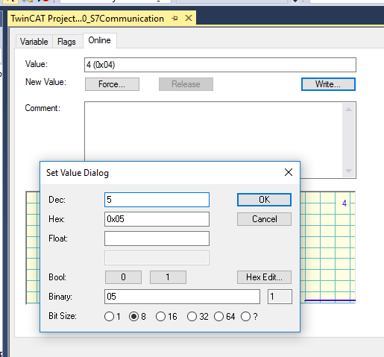This screenshot has height=357, width=384.
Task: Select Bit Size 16 radio button
Action: click(160, 317)
